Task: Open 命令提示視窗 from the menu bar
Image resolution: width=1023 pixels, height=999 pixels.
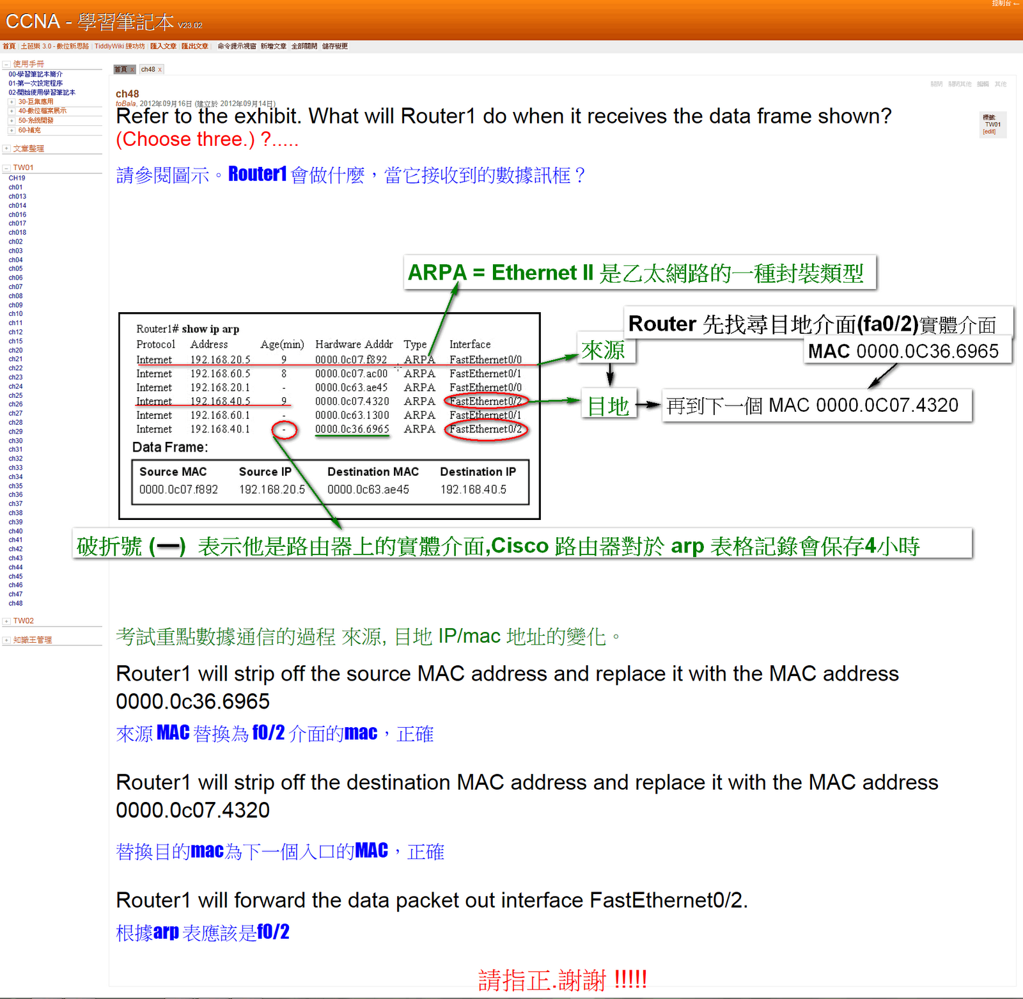Action: coord(237,46)
